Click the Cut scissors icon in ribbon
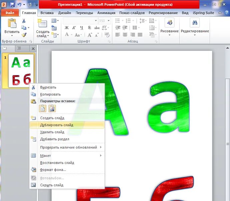 [24, 21]
